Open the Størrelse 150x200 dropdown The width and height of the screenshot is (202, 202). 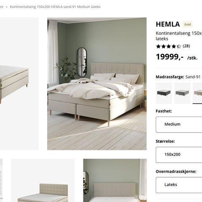179,155
